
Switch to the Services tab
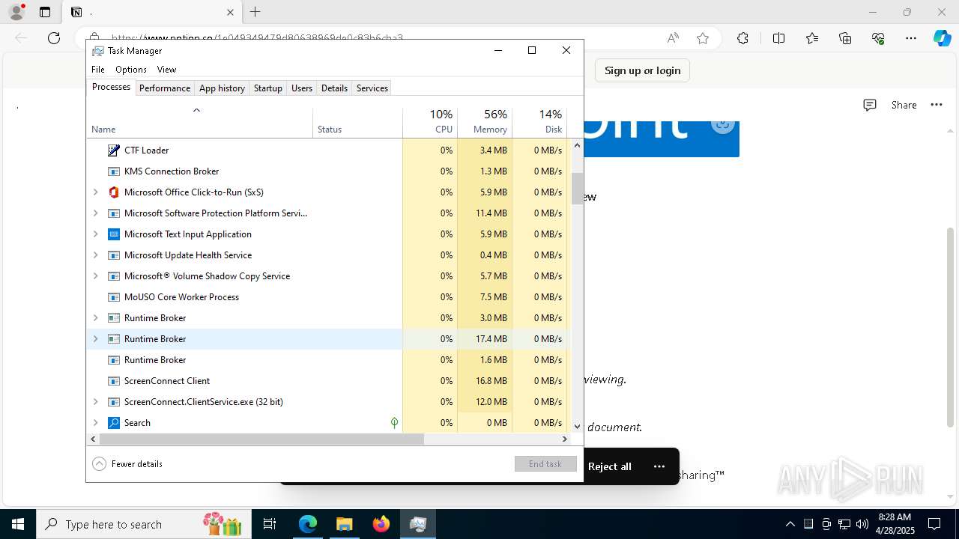pyautogui.click(x=372, y=88)
